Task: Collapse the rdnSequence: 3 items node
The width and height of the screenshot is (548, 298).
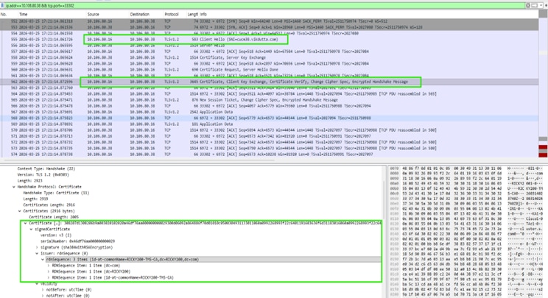Action: tap(43, 260)
